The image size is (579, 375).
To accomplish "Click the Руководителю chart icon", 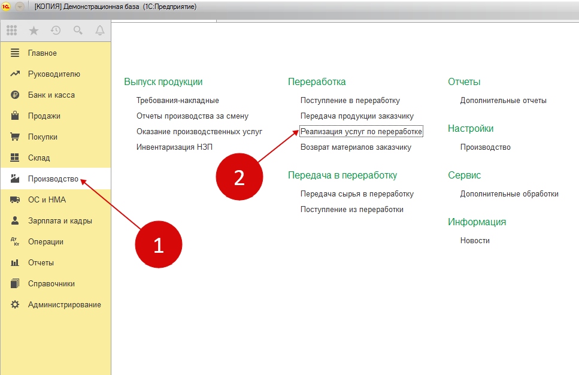I will click(15, 74).
